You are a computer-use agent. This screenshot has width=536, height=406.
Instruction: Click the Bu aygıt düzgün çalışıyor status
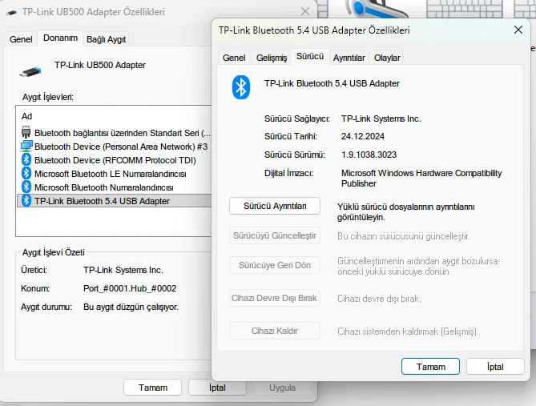[x=131, y=307]
